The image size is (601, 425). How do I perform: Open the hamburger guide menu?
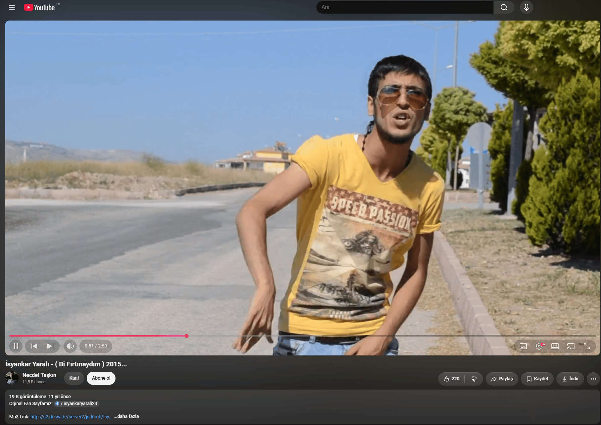[x=12, y=7]
